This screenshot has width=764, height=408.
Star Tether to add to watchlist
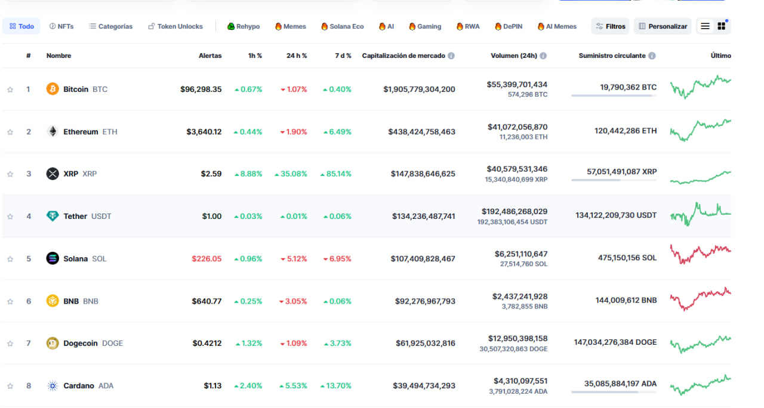tap(10, 217)
